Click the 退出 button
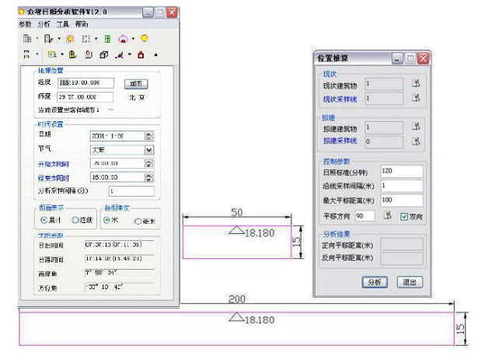 tap(410, 282)
